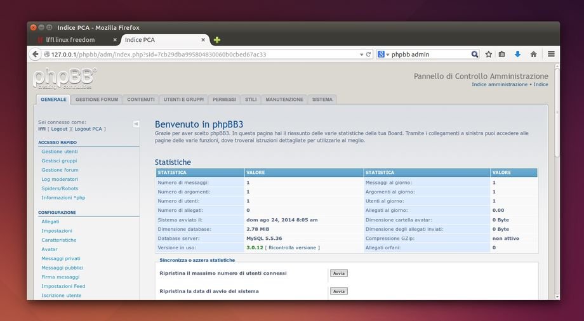Viewport: 584px width, 321px height.
Task: Click the Firefox back arrow button
Action: pos(36,55)
